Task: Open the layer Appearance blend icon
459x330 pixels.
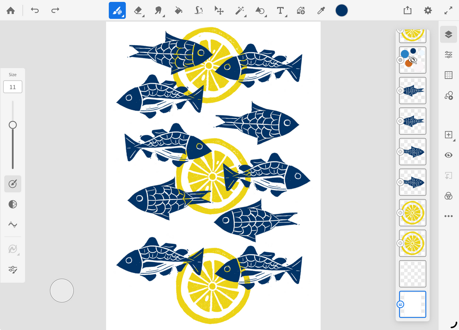Action: tap(448, 196)
